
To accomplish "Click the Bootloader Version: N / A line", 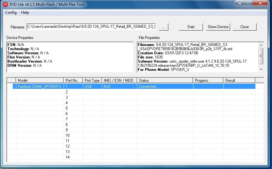I will [30, 61].
